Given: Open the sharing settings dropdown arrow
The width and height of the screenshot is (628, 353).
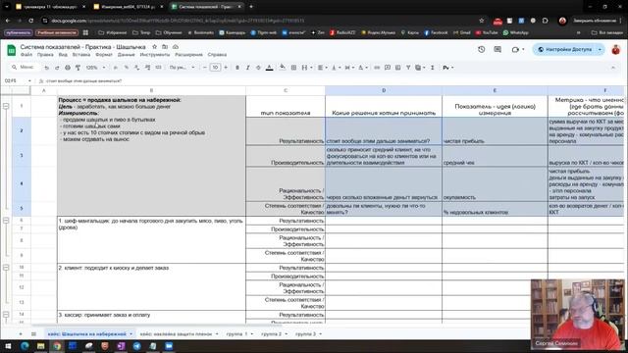Looking at the screenshot, I should coord(600,49).
